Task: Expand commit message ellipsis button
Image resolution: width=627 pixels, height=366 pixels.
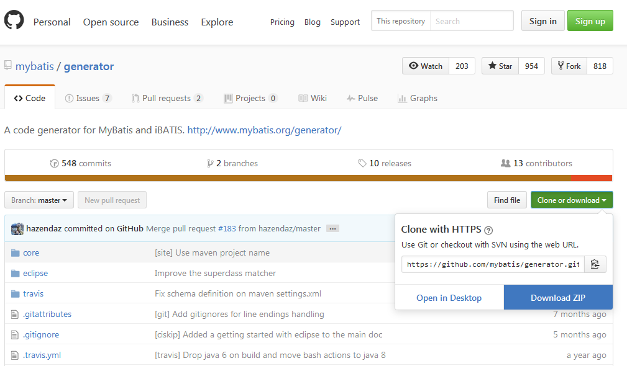Action: (x=332, y=229)
